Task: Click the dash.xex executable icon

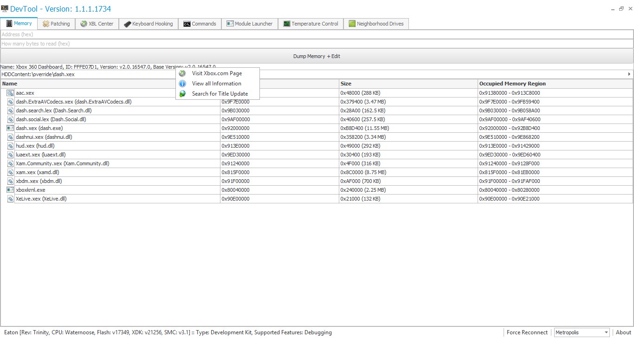Action: [x=10, y=128]
